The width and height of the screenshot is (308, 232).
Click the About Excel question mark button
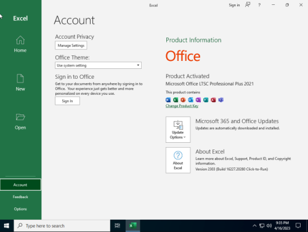coord(178,160)
